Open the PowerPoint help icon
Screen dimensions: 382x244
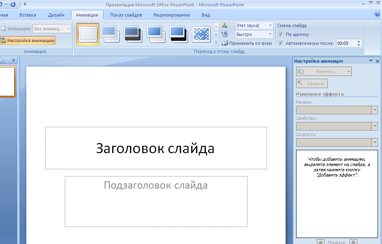tap(377, 14)
